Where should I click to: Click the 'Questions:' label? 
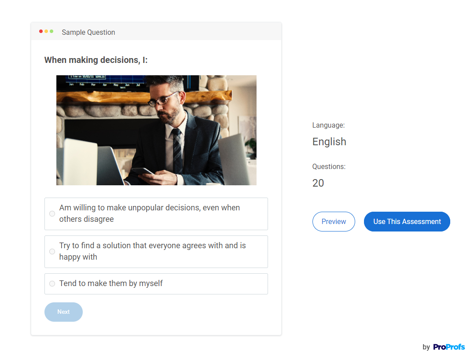pyautogui.click(x=329, y=167)
